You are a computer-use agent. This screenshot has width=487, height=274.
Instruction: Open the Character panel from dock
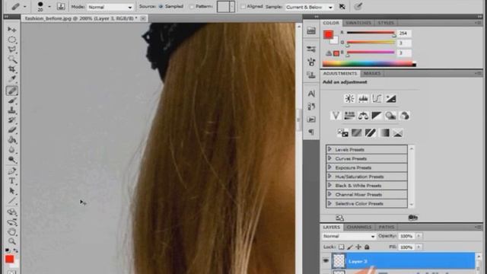coord(311,93)
